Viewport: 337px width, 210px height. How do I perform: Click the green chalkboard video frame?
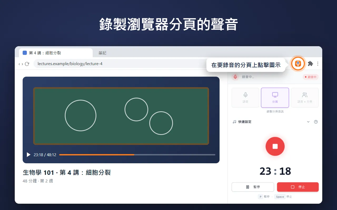pyautogui.click(x=121, y=116)
